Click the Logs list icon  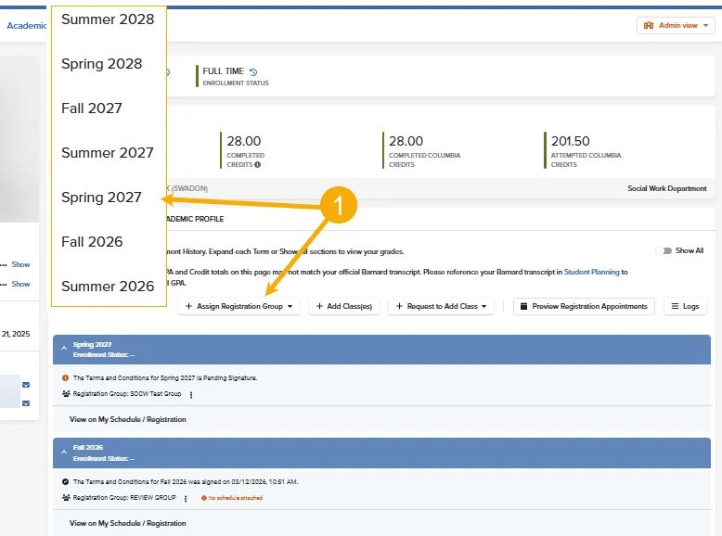point(675,306)
